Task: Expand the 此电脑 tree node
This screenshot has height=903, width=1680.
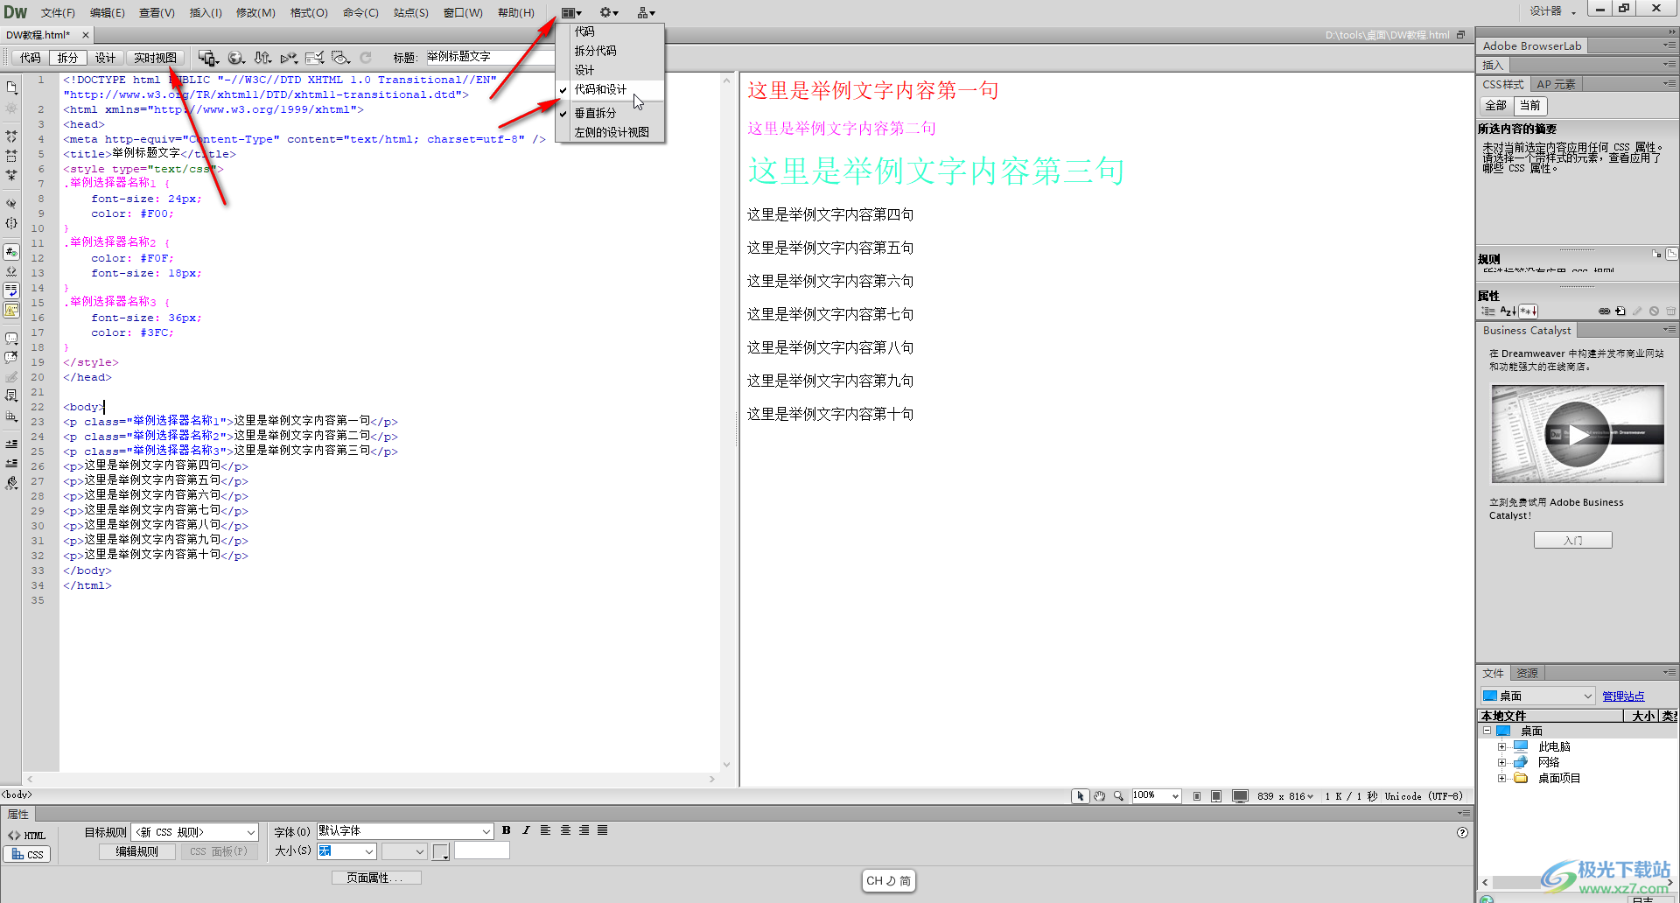Action: 1501,747
